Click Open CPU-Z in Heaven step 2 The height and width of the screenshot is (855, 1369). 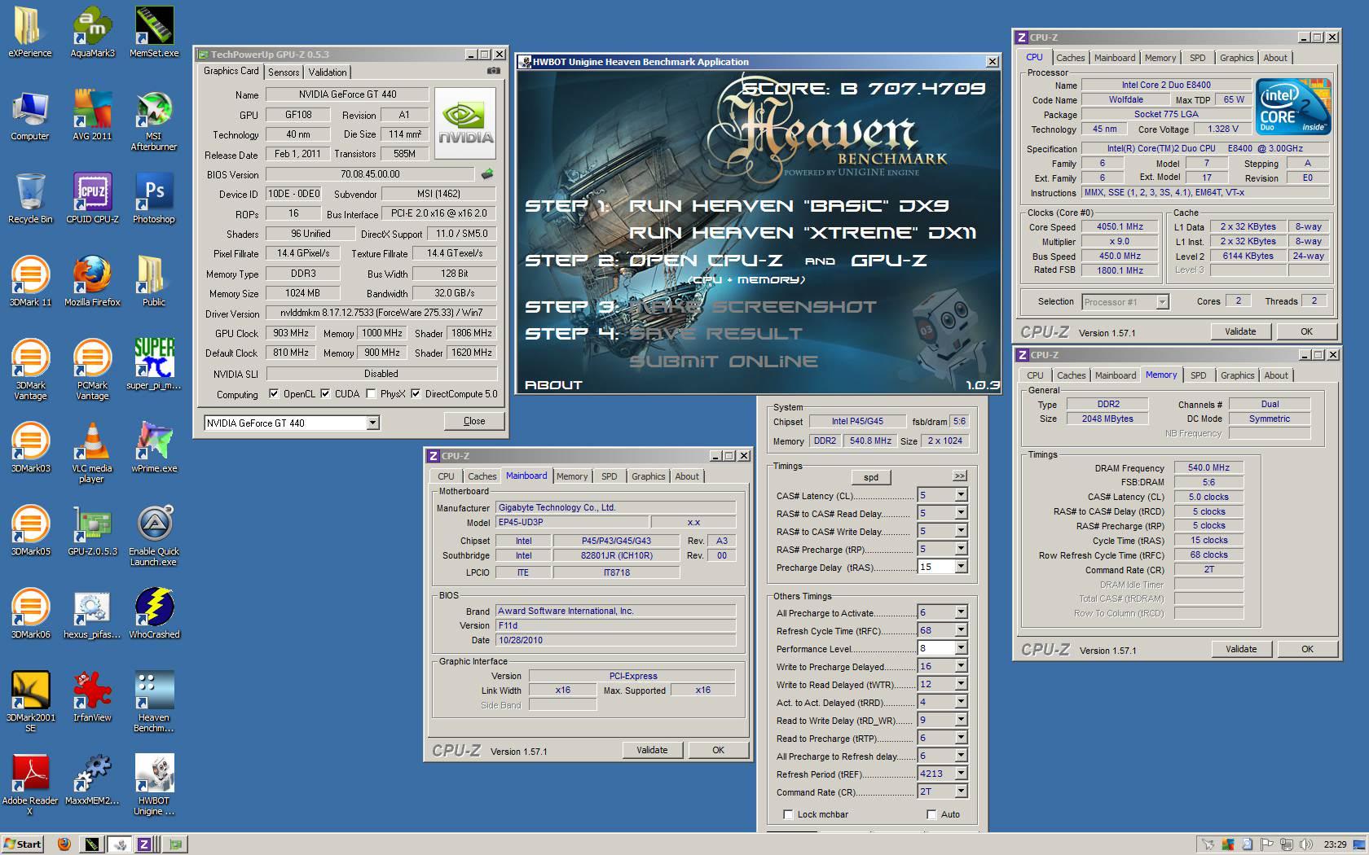click(706, 261)
